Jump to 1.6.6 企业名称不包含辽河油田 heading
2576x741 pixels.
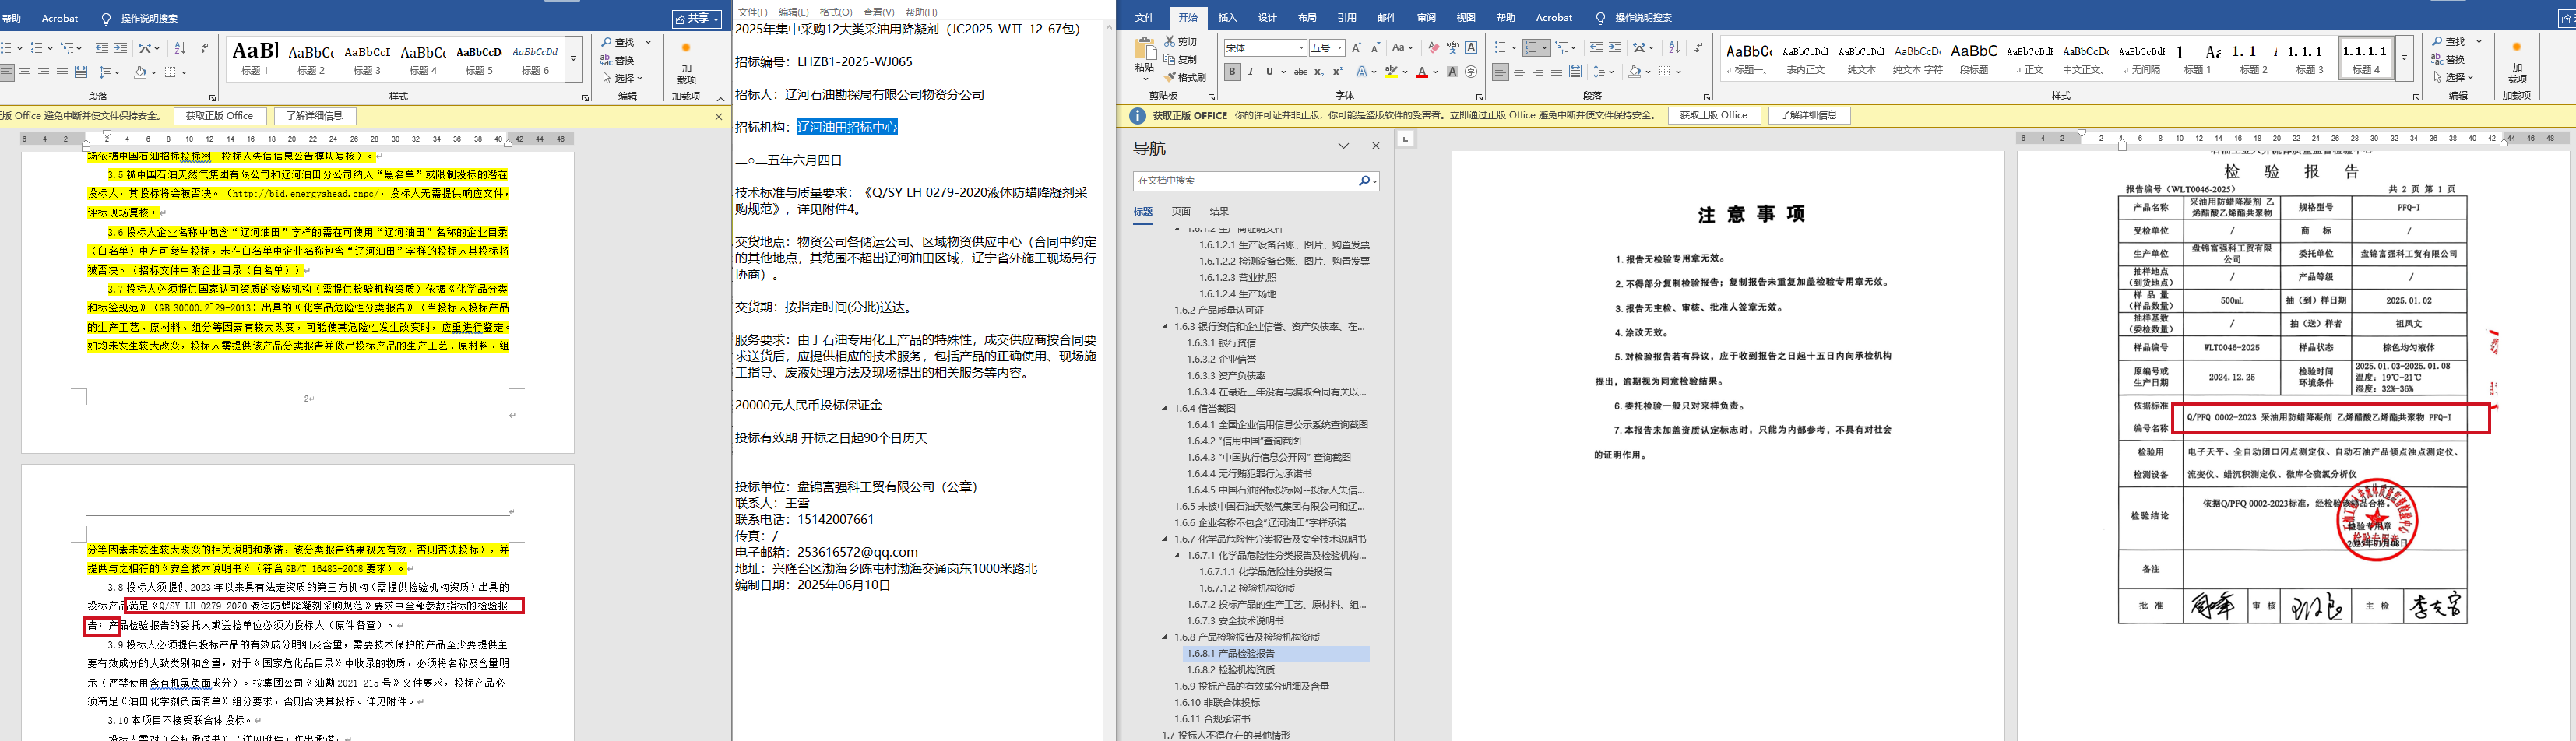[x=1260, y=523]
